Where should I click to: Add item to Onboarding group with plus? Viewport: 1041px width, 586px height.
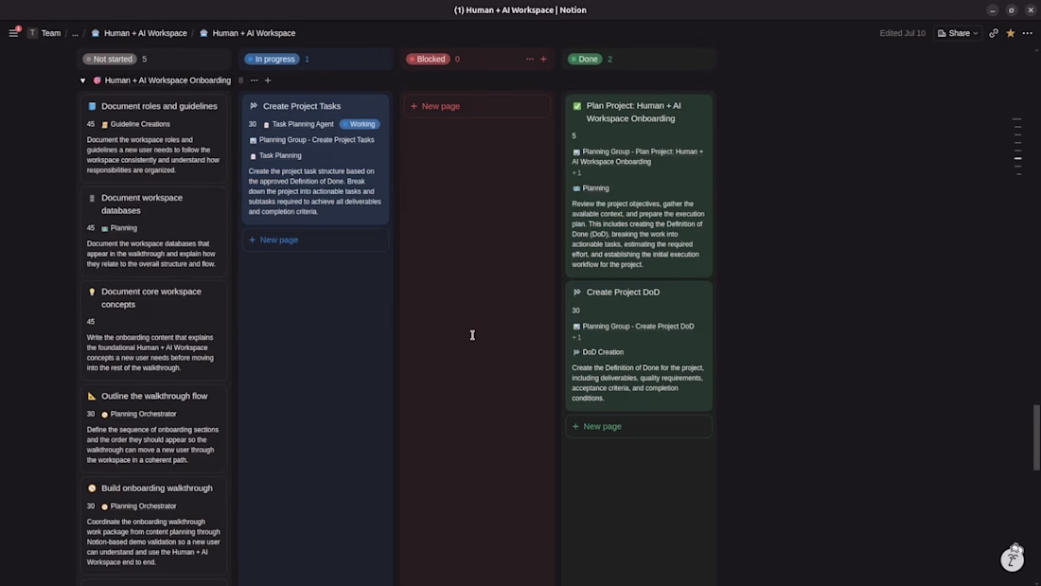268,80
